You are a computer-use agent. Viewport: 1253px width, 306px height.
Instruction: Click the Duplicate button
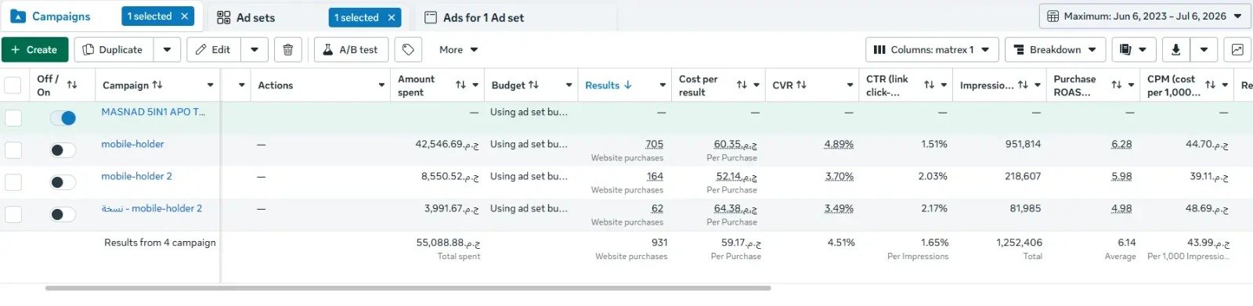coord(114,49)
